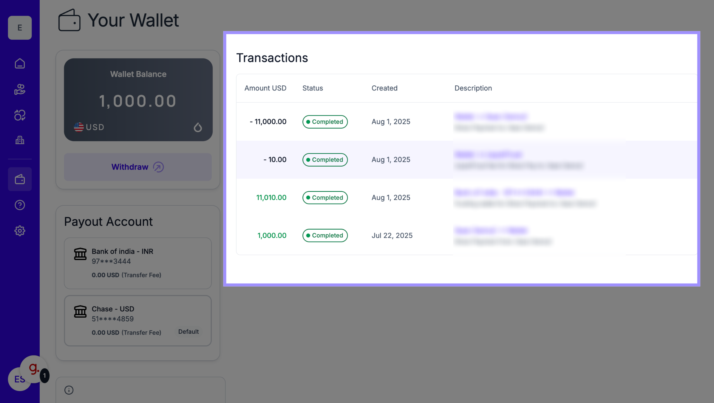The height and width of the screenshot is (403, 714).
Task: Select the Bank of india INR account
Action: tap(138, 263)
